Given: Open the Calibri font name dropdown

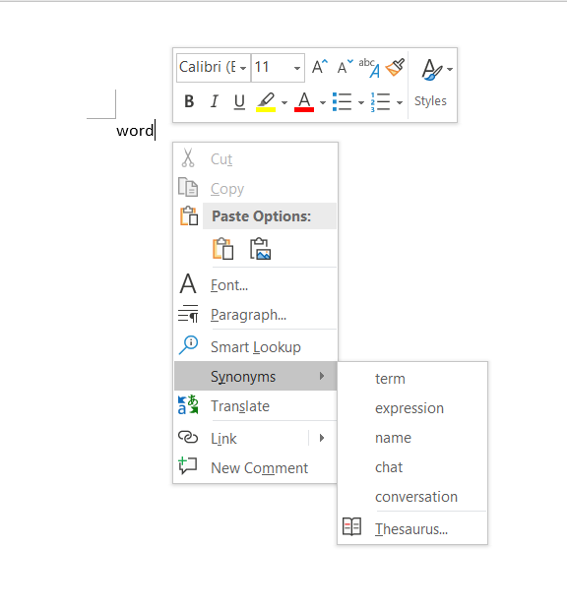Looking at the screenshot, I should (x=214, y=68).
